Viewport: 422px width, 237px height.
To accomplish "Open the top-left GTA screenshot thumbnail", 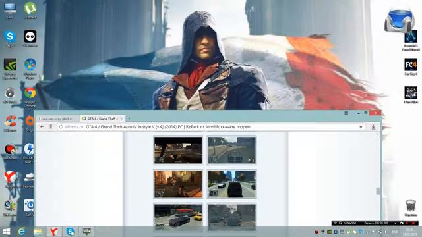I will pos(178,150).
